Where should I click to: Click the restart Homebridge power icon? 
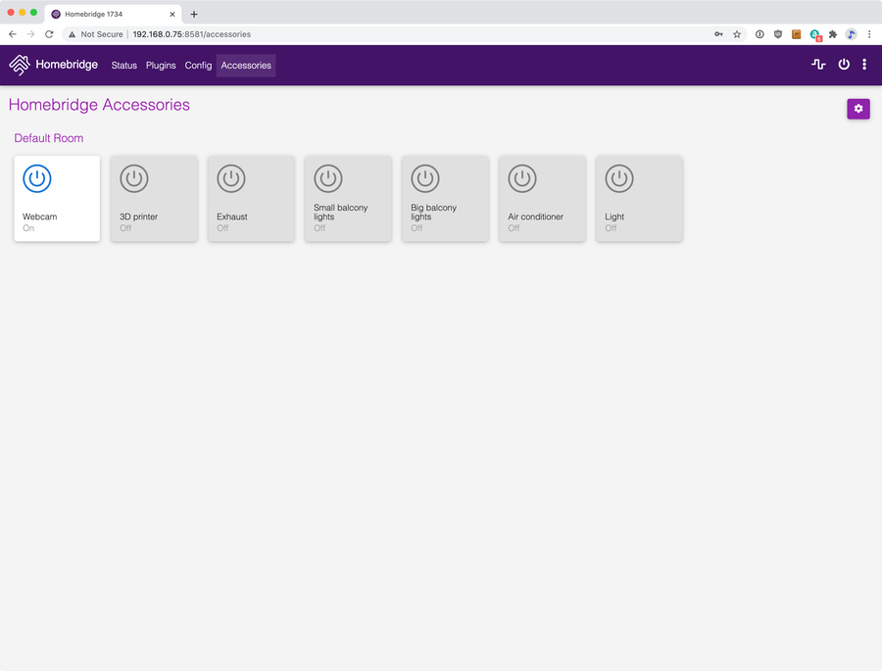pos(844,64)
